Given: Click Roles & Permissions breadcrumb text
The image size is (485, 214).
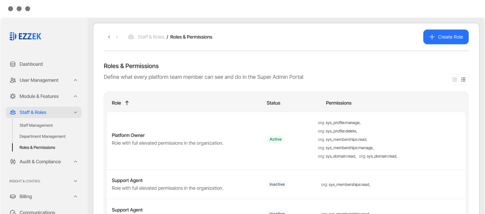Looking at the screenshot, I should point(191,37).
